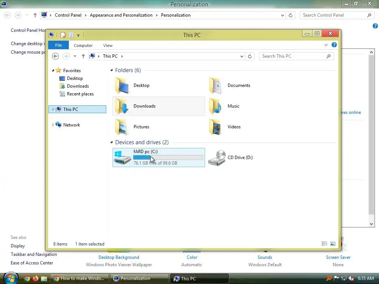Select Downloads under Favorites
The width and height of the screenshot is (379, 284).
click(74, 86)
